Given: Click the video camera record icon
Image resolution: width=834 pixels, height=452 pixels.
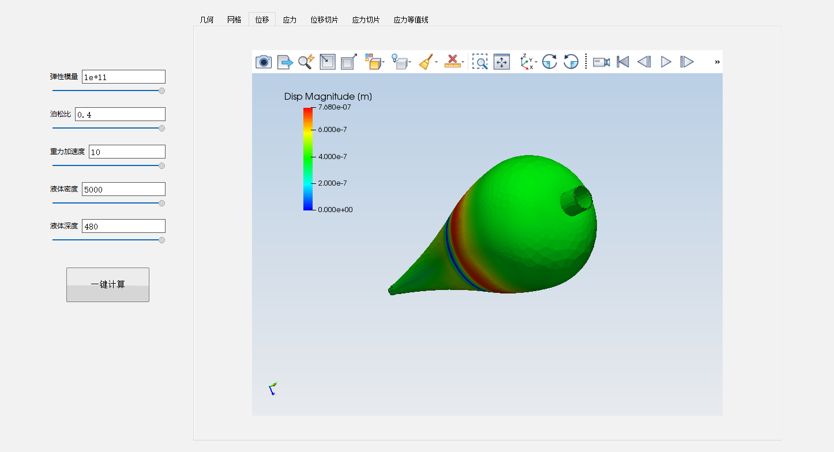Looking at the screenshot, I should (602, 62).
